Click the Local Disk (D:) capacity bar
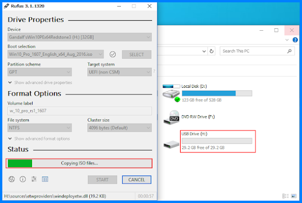The image size is (302, 203). (x=217, y=93)
